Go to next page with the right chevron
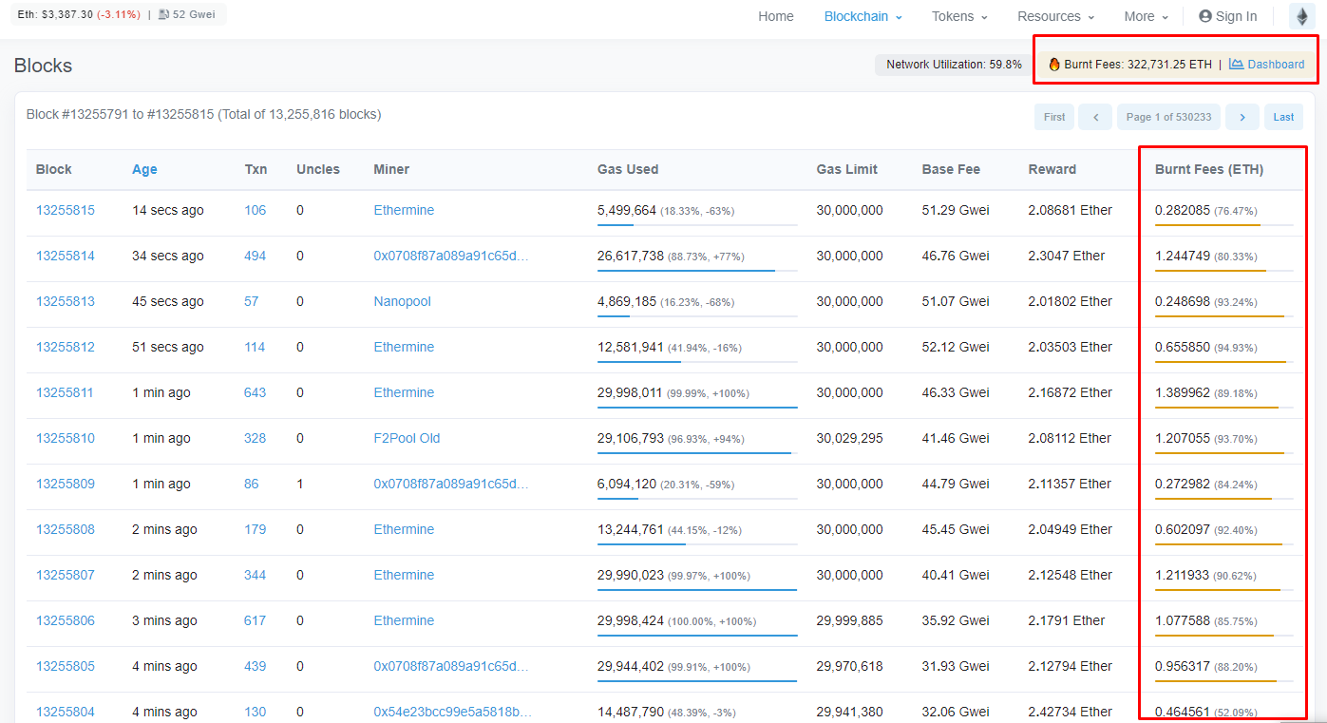The image size is (1327, 723). (x=1242, y=117)
